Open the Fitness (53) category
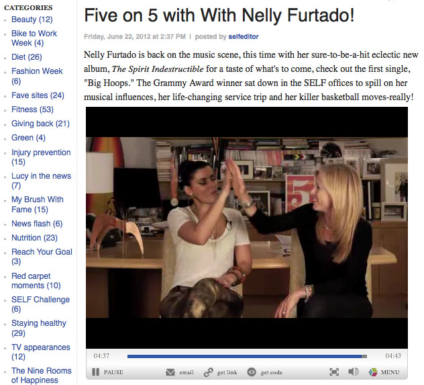Image resolution: width=424 pixels, height=385 pixels. (32, 110)
